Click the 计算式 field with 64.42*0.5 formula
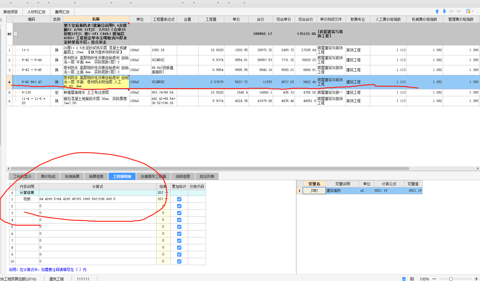 (x=98, y=199)
